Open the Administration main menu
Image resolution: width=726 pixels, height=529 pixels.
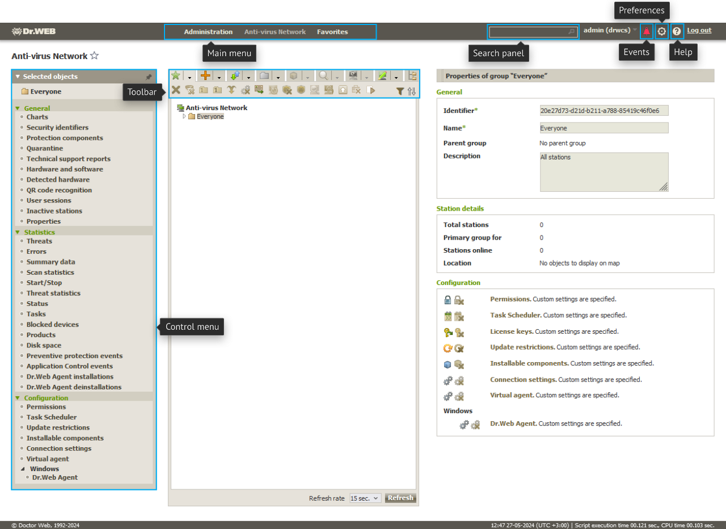click(208, 32)
